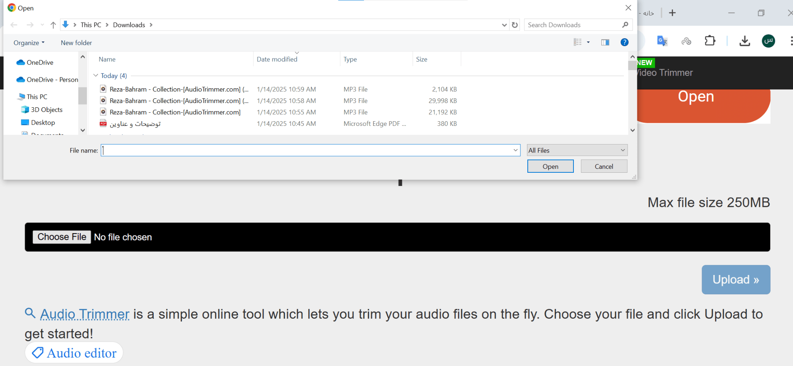
Task: Refresh the Downloads folder listing
Action: click(515, 25)
